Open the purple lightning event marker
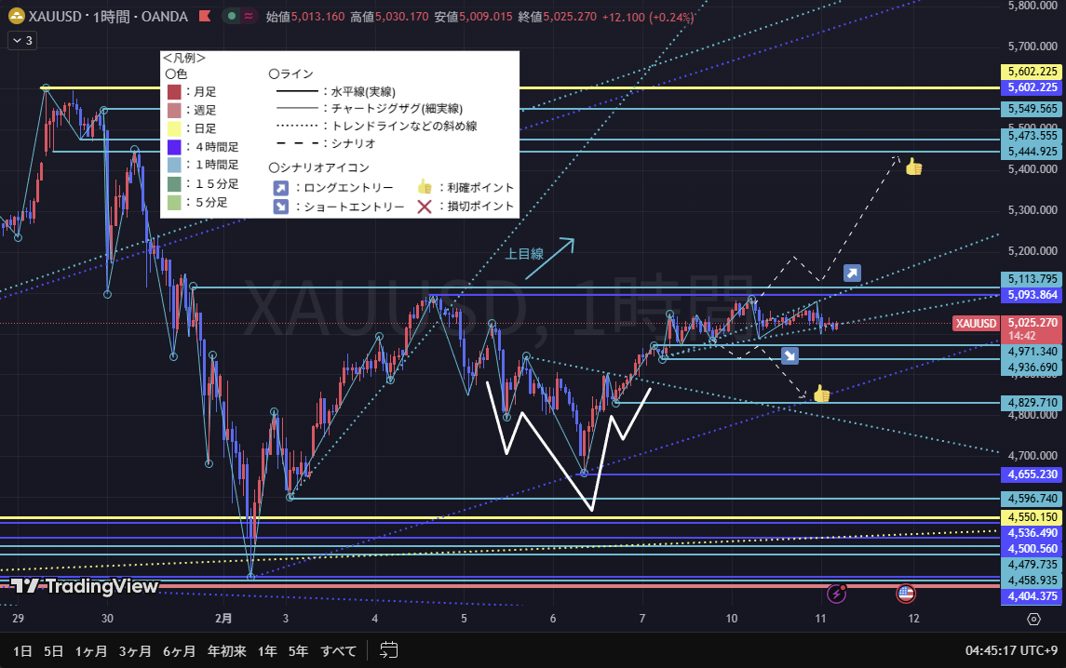Viewport: 1066px width, 668px height. point(838,593)
